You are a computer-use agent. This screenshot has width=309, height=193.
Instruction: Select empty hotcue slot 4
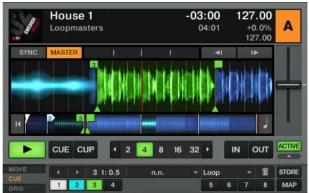113,185
